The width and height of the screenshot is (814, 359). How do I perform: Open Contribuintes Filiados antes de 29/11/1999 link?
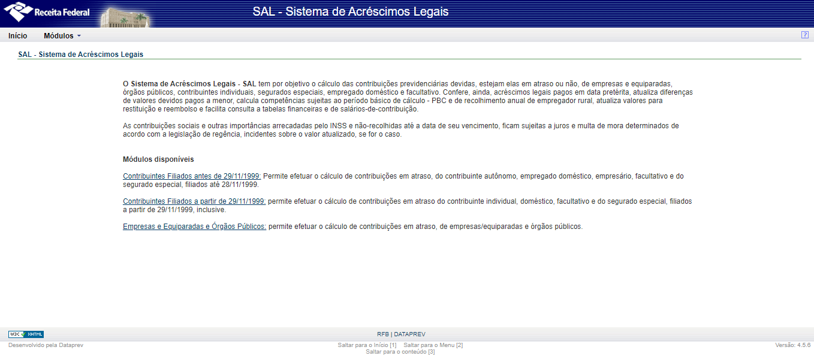click(192, 176)
